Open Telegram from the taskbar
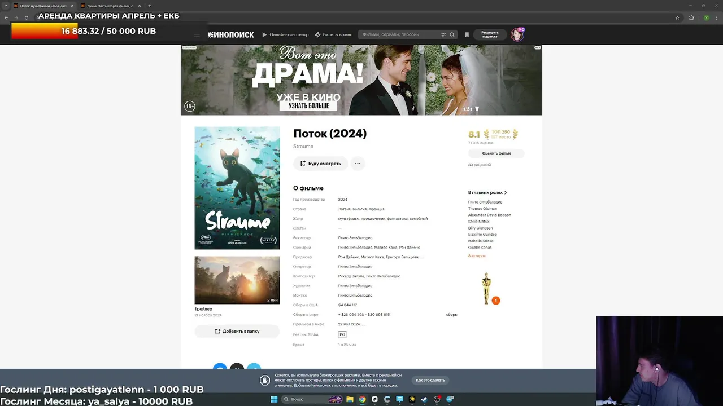 (450, 399)
